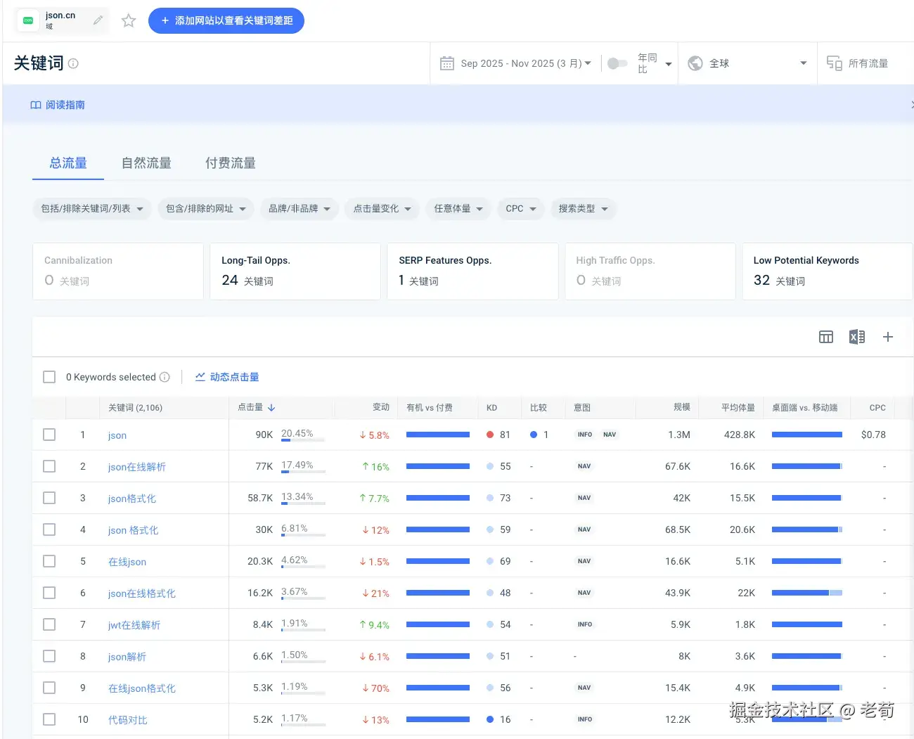Open the 搜索类型 filter dropdown
This screenshot has height=739, width=914.
click(584, 209)
